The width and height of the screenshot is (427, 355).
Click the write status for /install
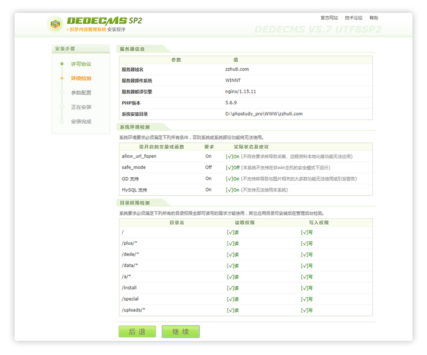pyautogui.click(x=307, y=288)
